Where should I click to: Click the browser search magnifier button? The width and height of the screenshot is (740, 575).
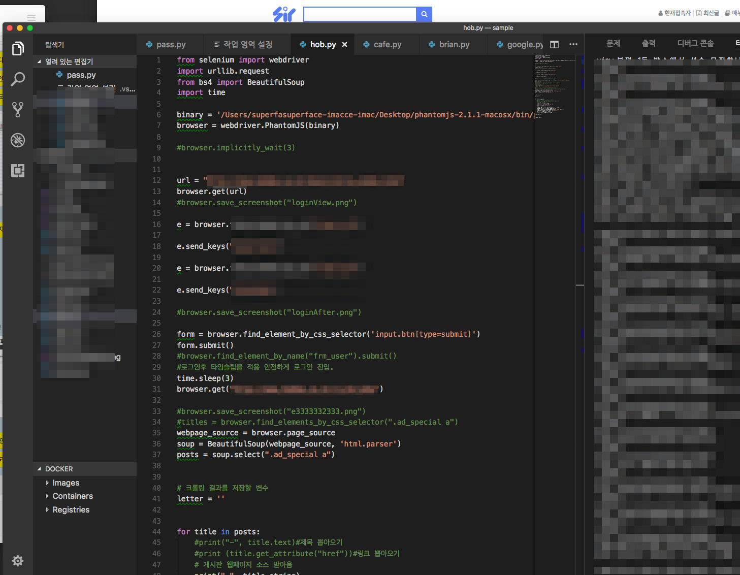tap(424, 14)
